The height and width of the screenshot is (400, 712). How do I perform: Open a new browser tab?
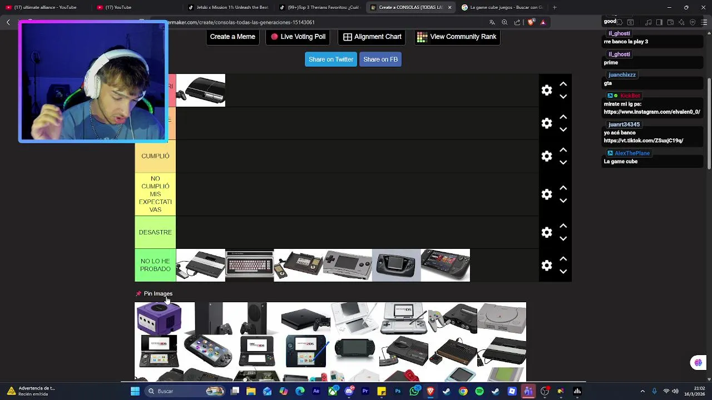[554, 7]
